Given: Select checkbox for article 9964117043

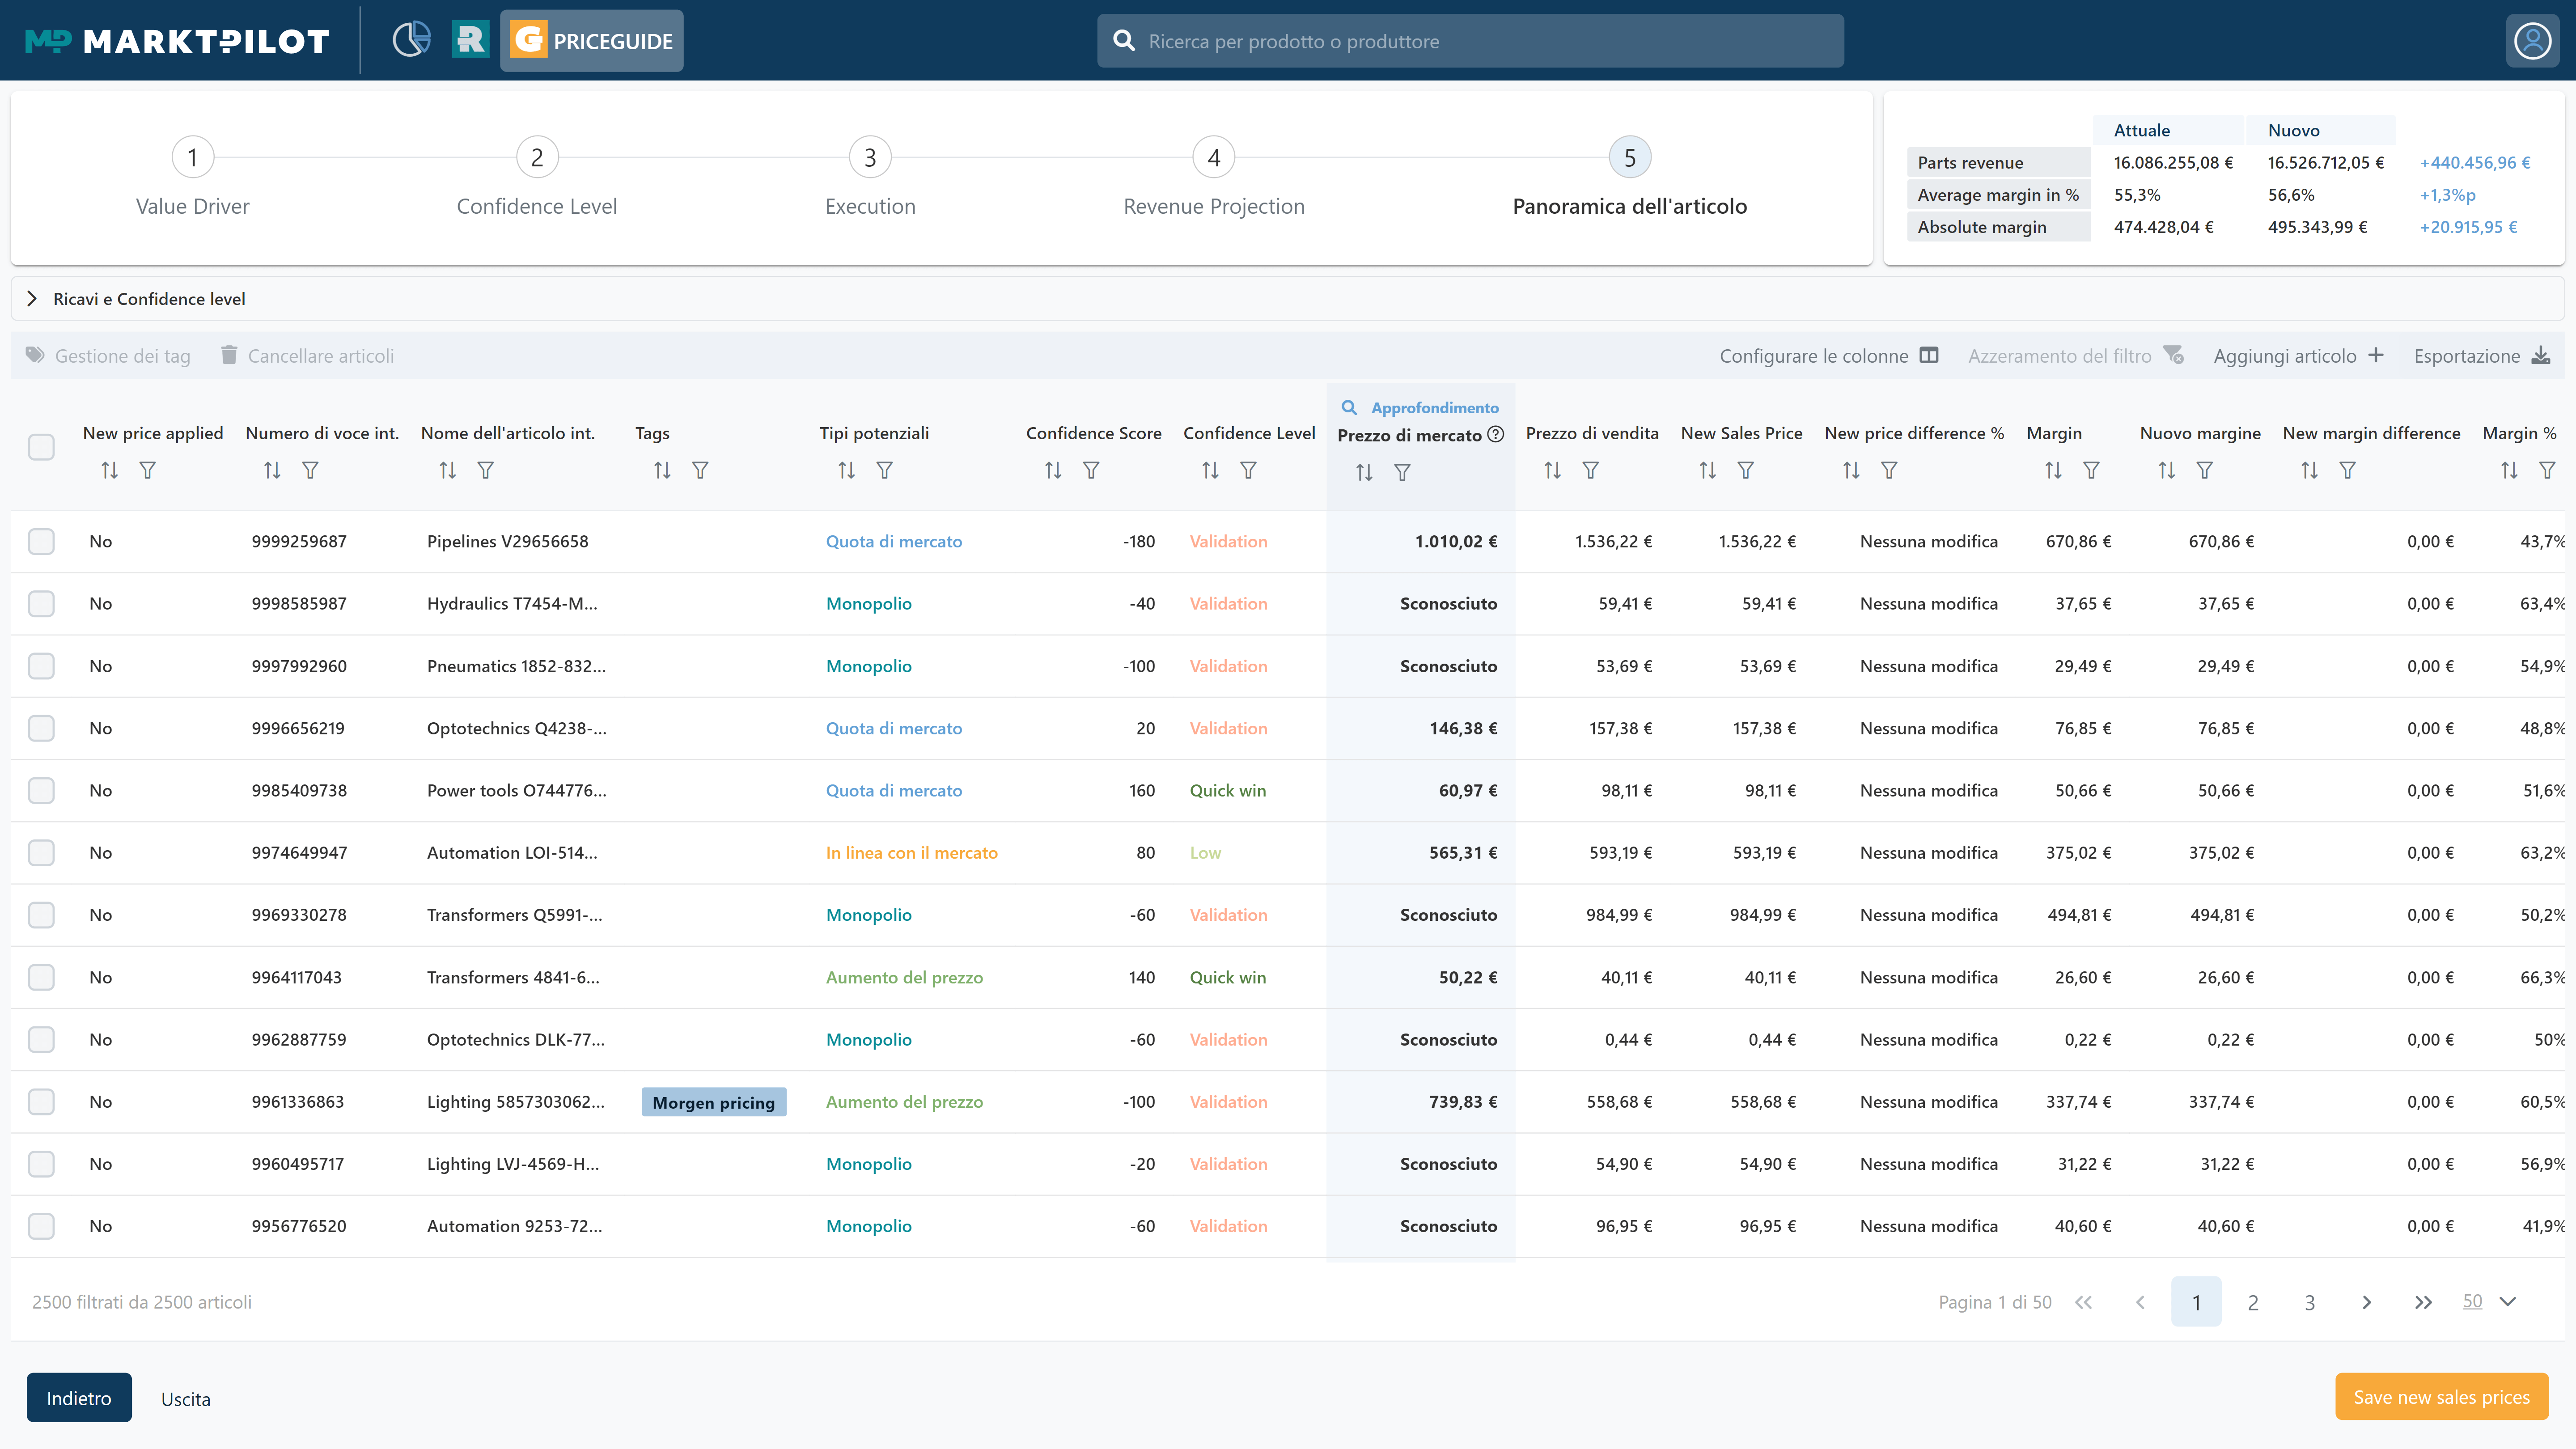Looking at the screenshot, I should point(41,977).
